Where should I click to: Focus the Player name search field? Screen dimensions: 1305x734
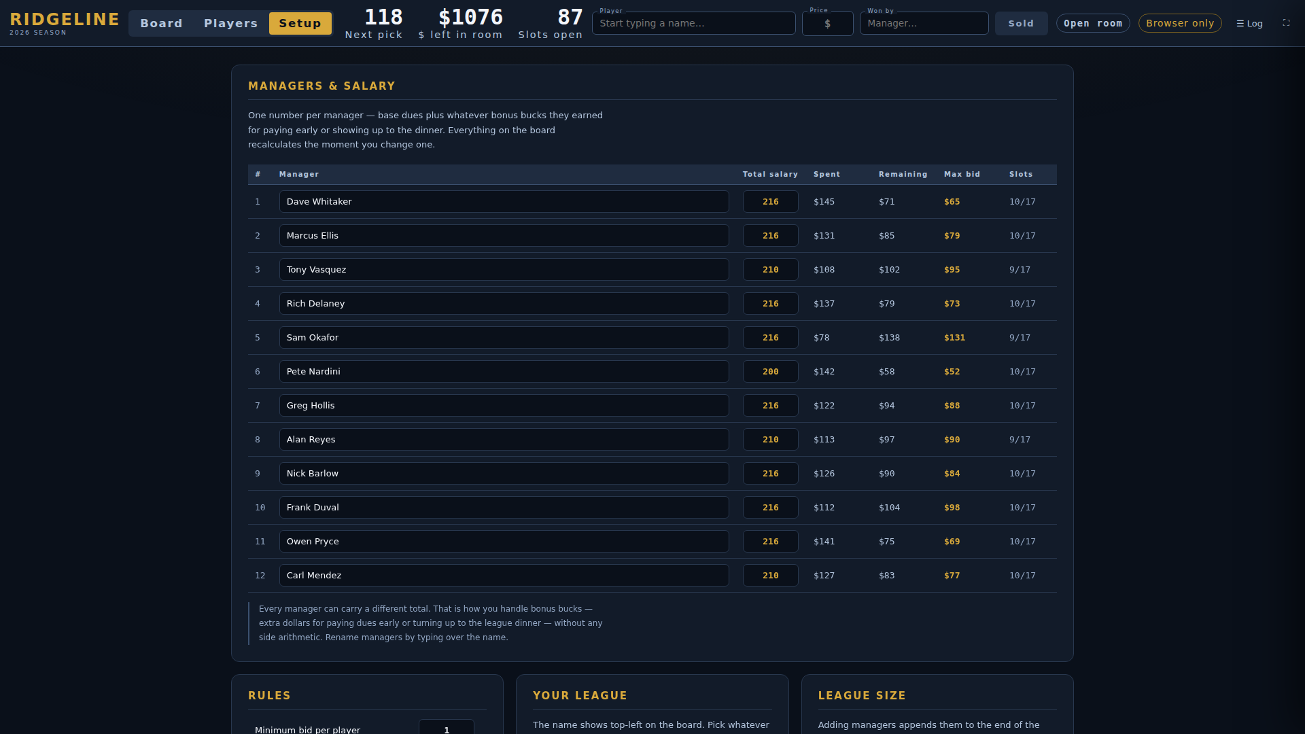click(693, 23)
